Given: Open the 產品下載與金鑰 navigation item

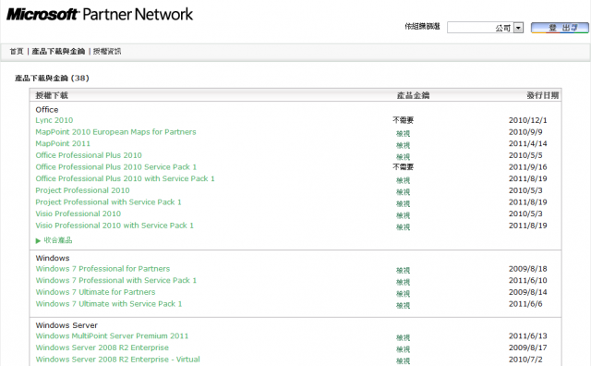Looking at the screenshot, I should [58, 52].
